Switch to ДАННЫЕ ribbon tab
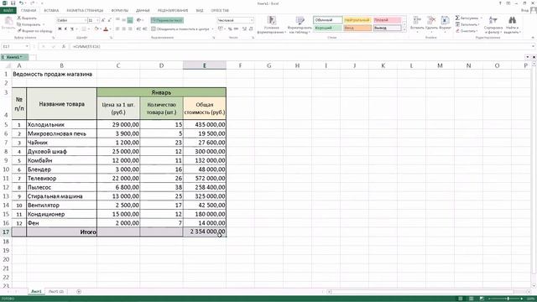 pos(143,10)
